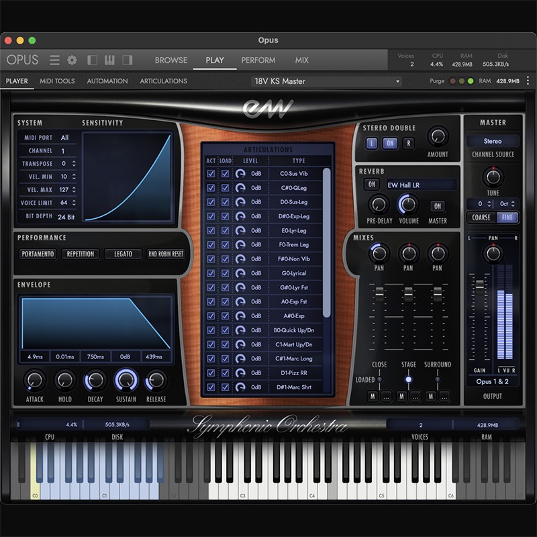Image resolution: width=537 pixels, height=537 pixels.
Task: Adjust the Stereo Double Amount knob
Action: (438, 136)
